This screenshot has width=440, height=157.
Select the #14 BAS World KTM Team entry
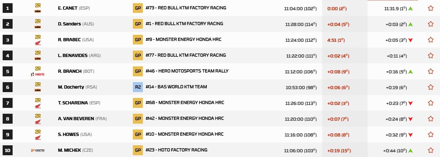[176, 87]
